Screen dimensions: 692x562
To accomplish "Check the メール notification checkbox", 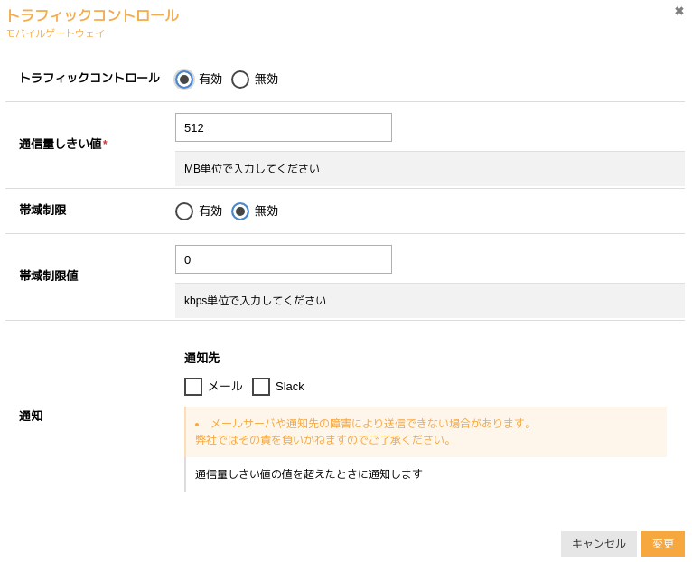I will pos(193,387).
